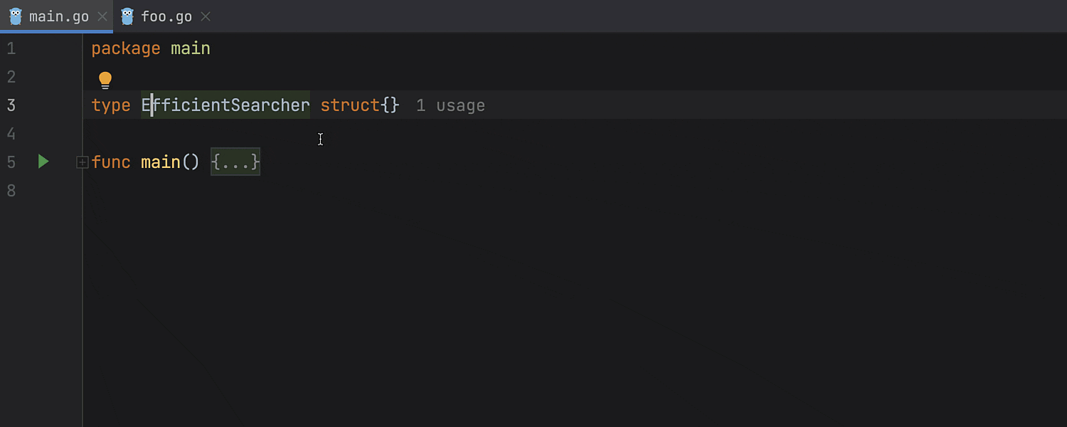Click the main function name on line 5
The width and height of the screenshot is (1067, 427).
pyautogui.click(x=161, y=162)
